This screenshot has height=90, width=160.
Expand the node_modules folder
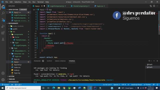click(9, 26)
